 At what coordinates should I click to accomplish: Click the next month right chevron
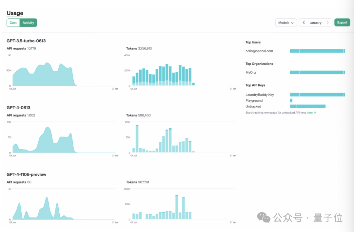point(327,23)
